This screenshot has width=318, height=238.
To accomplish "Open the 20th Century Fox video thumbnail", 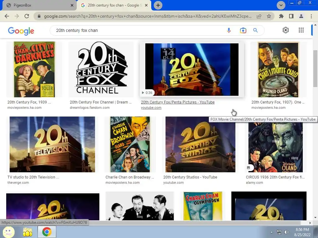I will click(x=192, y=69).
